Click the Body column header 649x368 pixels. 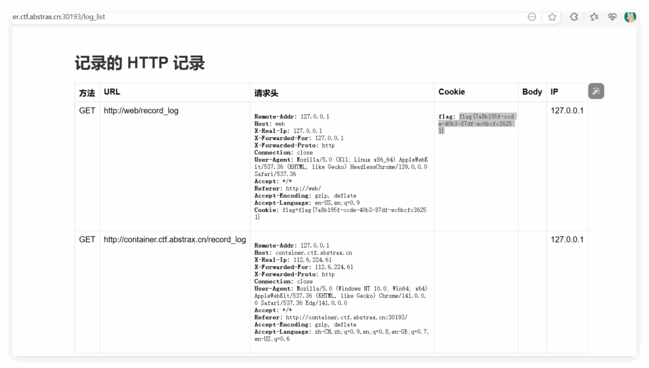(532, 92)
